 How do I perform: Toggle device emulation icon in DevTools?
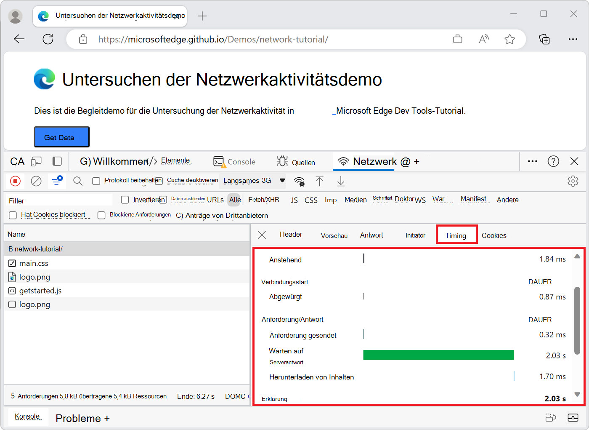point(37,161)
